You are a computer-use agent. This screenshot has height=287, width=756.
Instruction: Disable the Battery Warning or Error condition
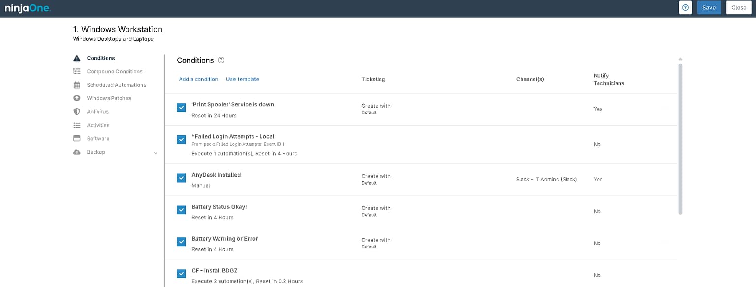(x=181, y=242)
